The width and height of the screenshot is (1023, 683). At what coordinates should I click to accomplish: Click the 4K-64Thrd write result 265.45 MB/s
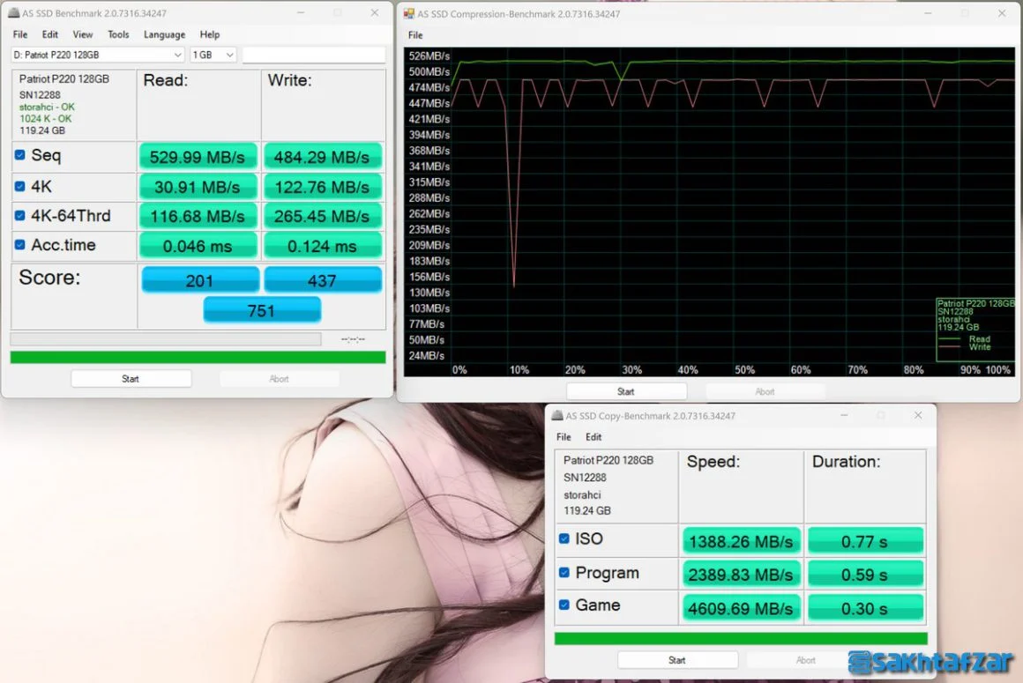coord(322,217)
